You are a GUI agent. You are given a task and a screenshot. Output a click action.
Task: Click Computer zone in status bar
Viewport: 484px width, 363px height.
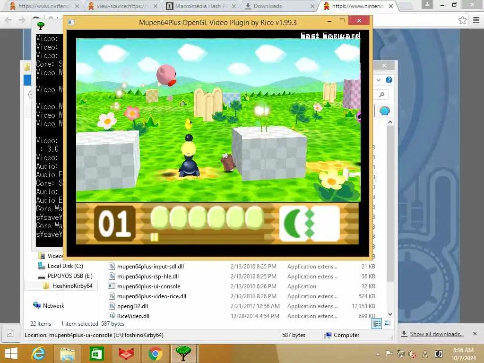coord(342,335)
